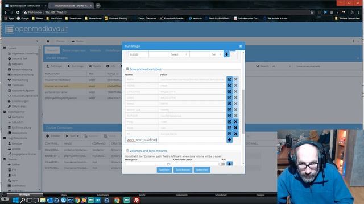Click the home breadcrumb icon
Image resolution: width=364 pixels, height=204 pixels.
tap(48, 41)
